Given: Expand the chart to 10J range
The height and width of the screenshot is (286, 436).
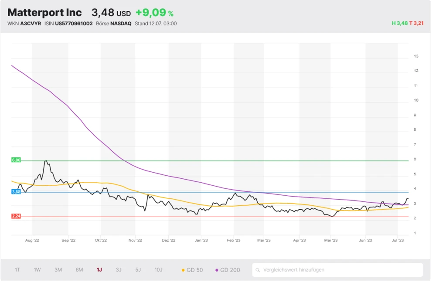Looking at the screenshot, I should [159, 270].
